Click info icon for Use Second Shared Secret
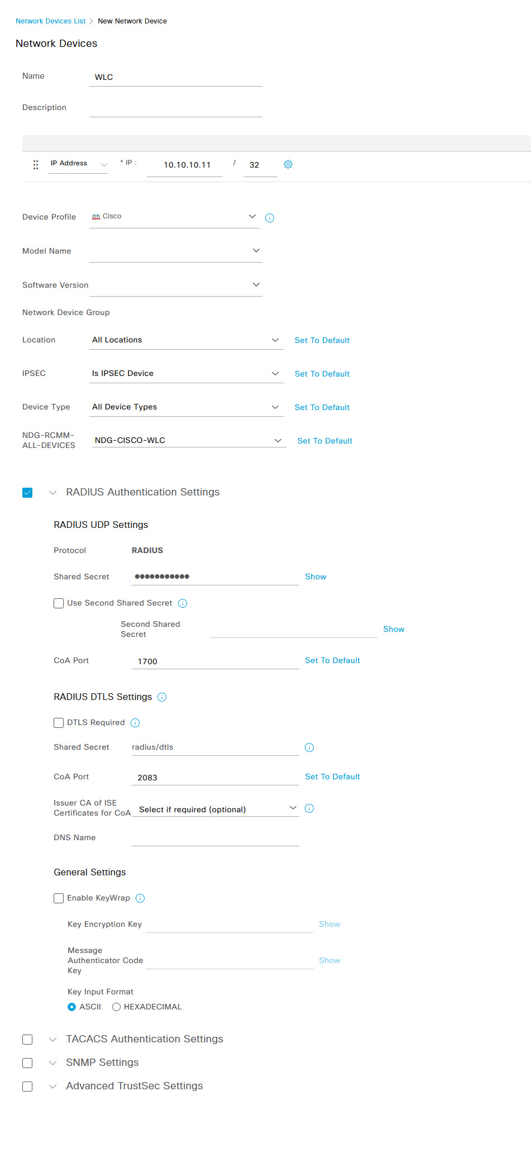 point(183,603)
